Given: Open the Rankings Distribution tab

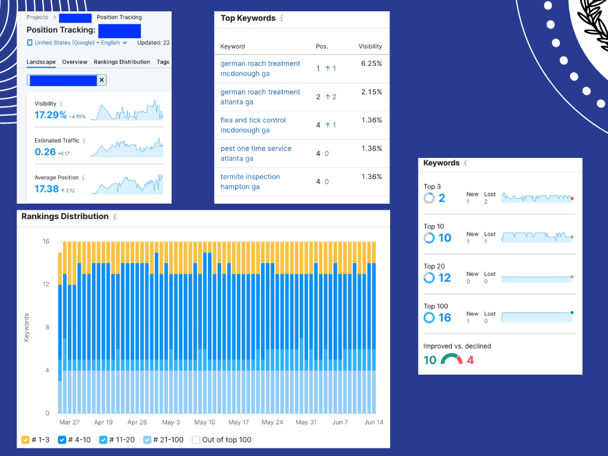Looking at the screenshot, I should [x=122, y=62].
